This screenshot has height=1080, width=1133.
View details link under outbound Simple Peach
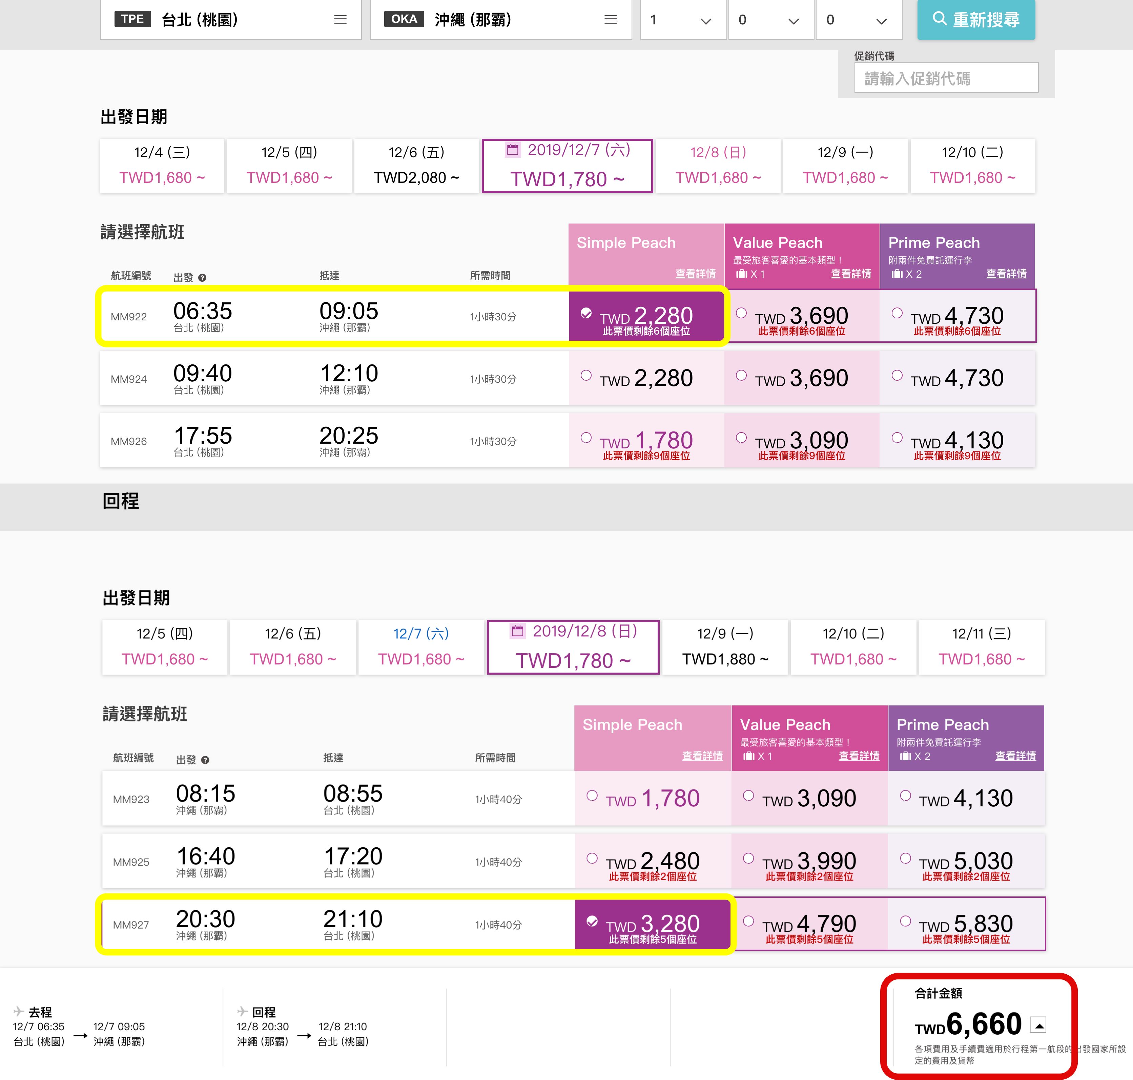point(695,273)
